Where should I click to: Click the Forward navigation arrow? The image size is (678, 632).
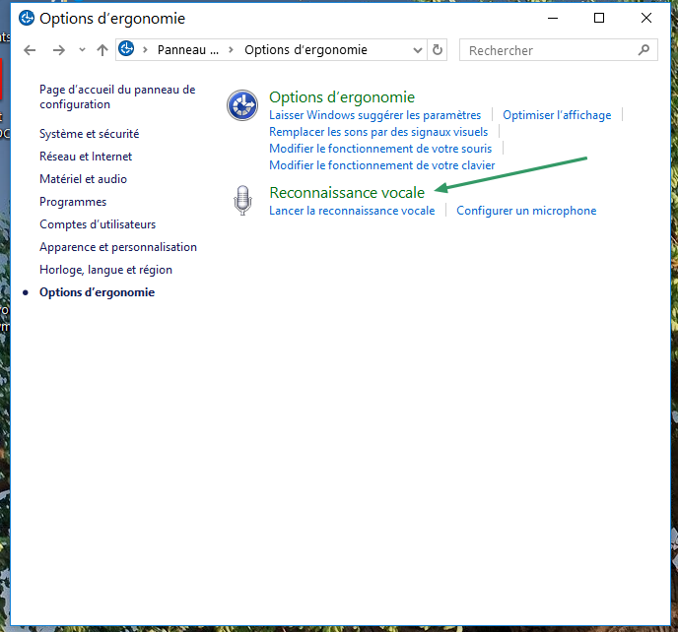[x=59, y=50]
